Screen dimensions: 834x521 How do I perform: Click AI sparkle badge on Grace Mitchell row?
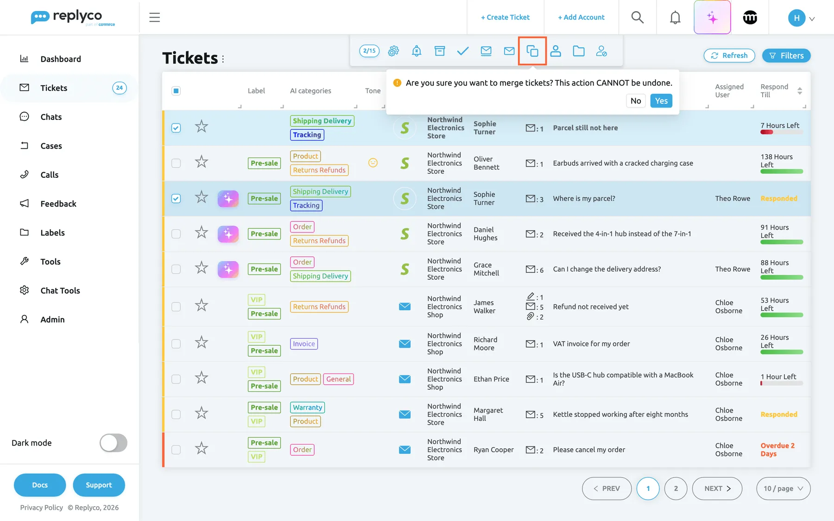[x=228, y=269]
